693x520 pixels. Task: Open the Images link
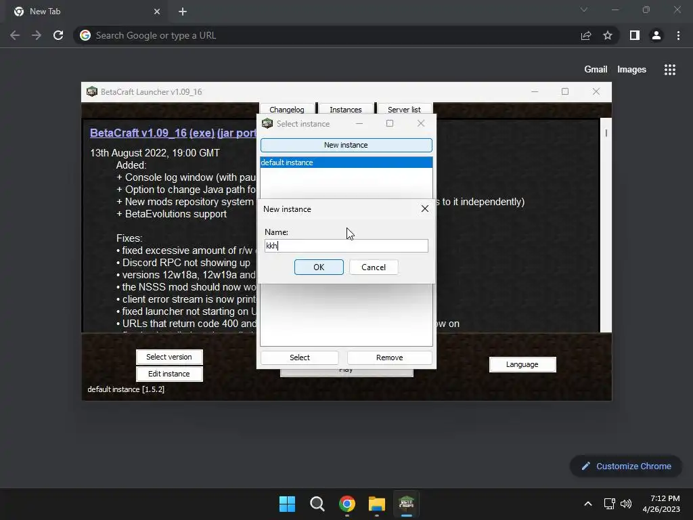[x=631, y=70]
